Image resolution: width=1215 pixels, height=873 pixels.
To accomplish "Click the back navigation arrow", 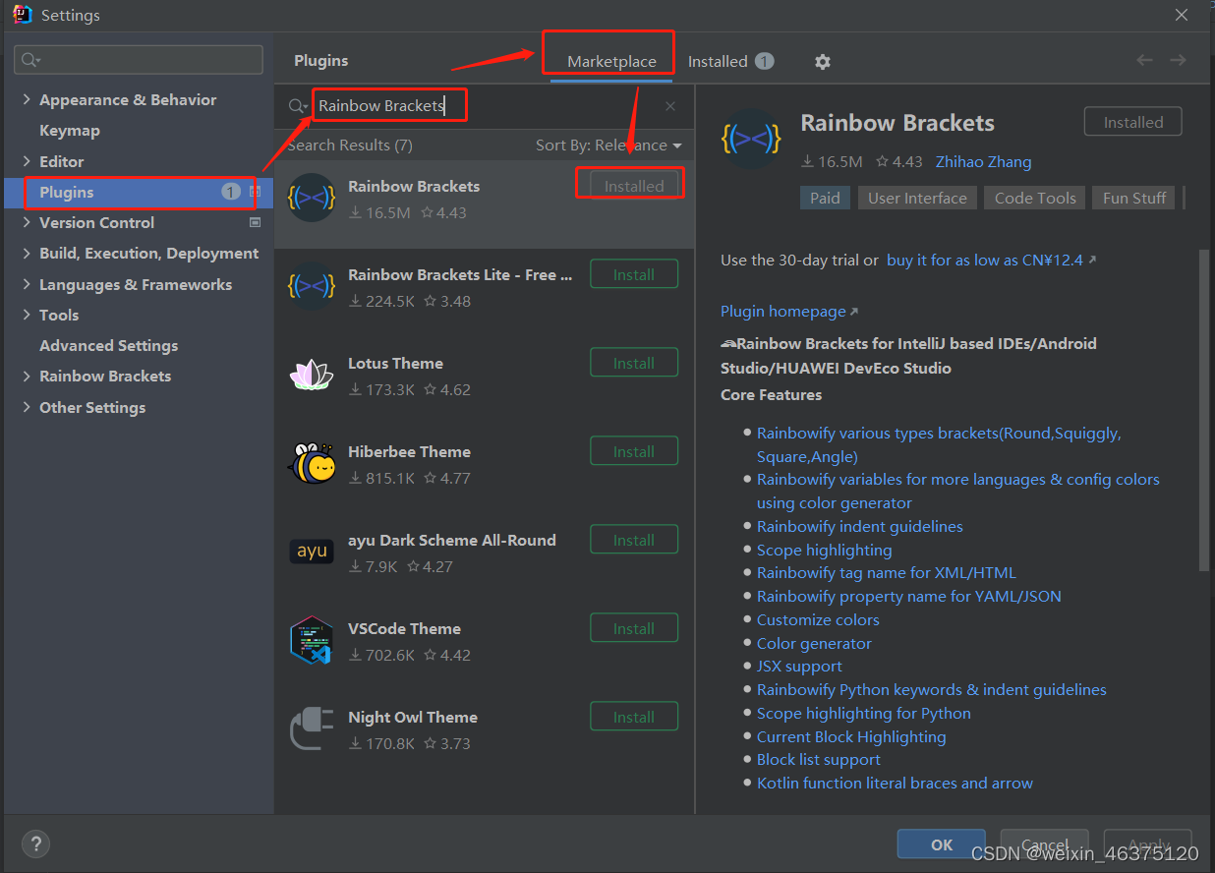I will (x=1144, y=61).
